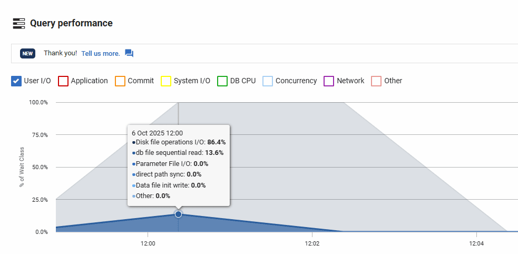518x255 pixels.
Task: Toggle the Concurrency checkbox on
Action: click(268, 81)
